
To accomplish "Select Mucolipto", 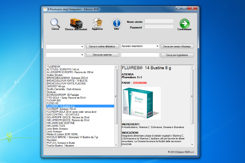I will tap(80, 140).
